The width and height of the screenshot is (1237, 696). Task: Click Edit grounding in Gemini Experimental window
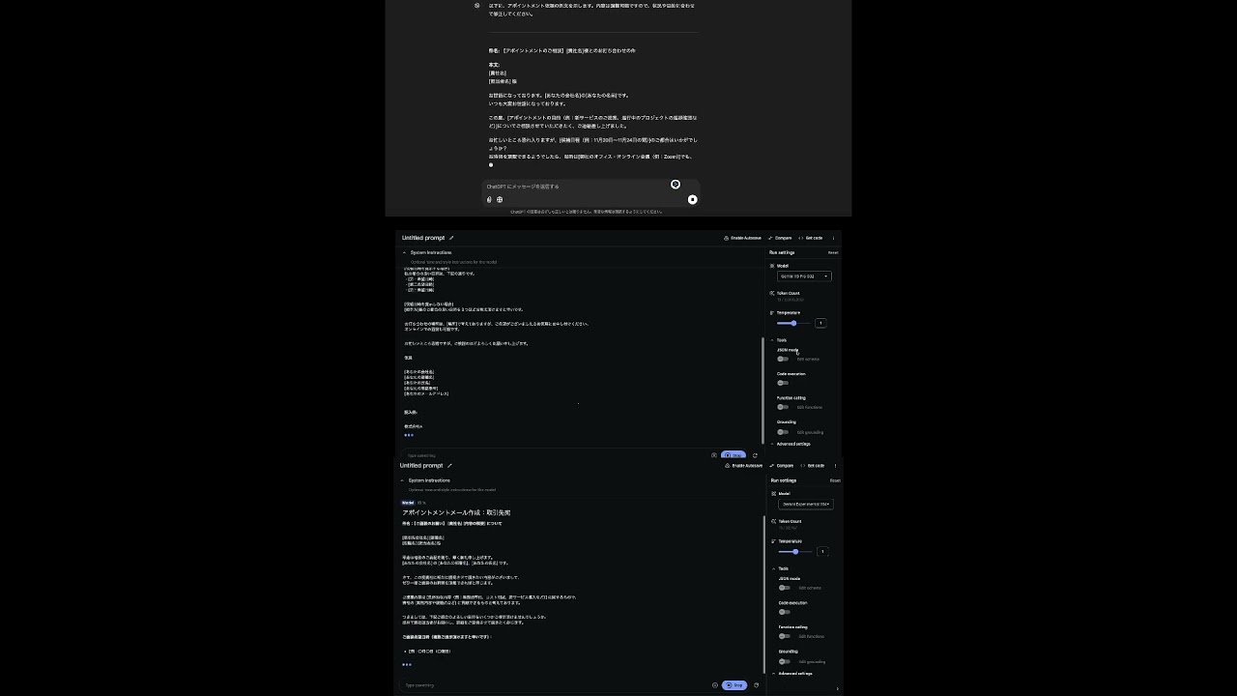(x=812, y=661)
